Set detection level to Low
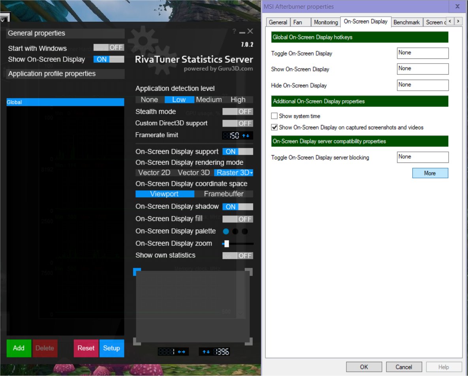Image resolution: width=468 pixels, height=376 pixels. point(179,99)
